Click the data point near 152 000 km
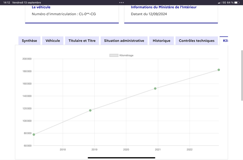Image resolution: width=243 pixels, height=160 pixels. [155, 88]
